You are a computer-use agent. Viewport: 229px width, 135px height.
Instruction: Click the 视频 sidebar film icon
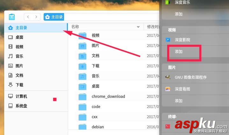coord(11,47)
